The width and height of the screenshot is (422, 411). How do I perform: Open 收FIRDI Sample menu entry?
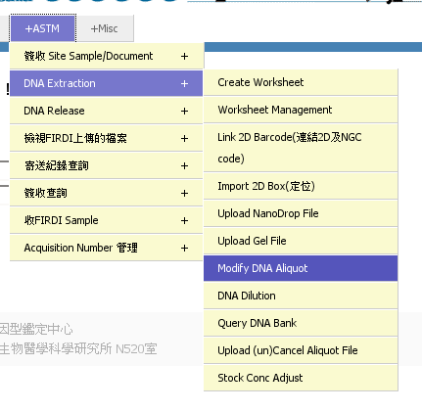(x=106, y=220)
